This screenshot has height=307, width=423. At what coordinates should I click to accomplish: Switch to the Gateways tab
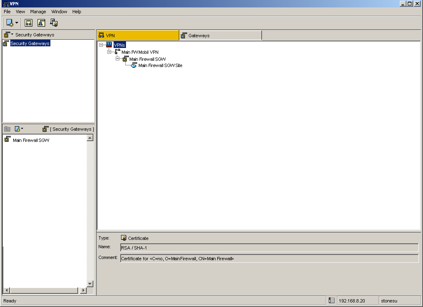pyautogui.click(x=220, y=36)
